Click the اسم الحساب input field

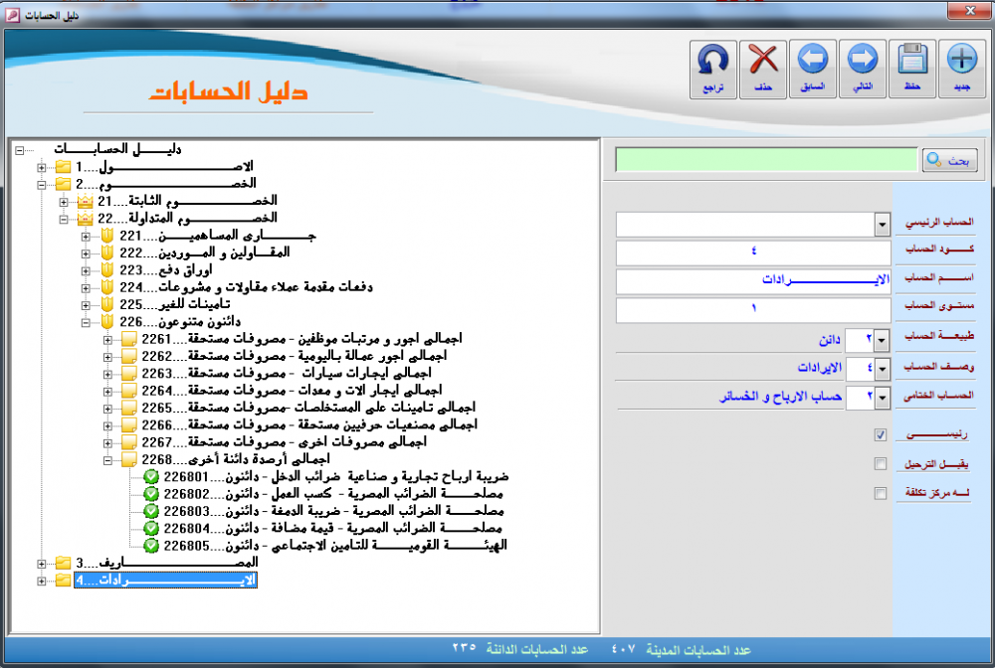pyautogui.click(x=753, y=280)
